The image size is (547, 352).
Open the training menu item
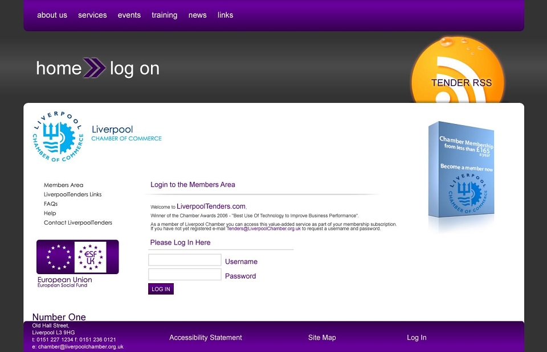click(x=164, y=15)
